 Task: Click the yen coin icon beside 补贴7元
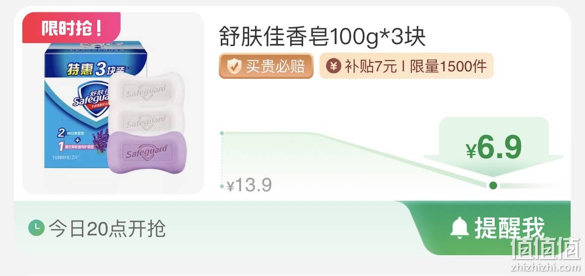[333, 66]
